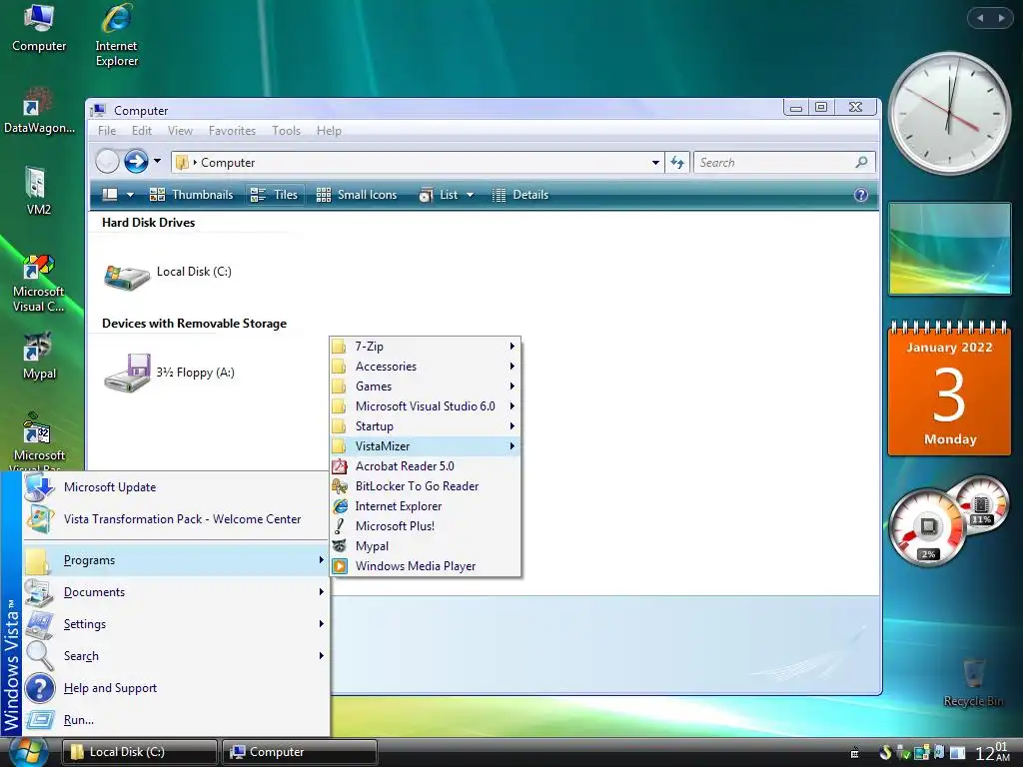Open the Internet Explorer desktop icon
The height and width of the screenshot is (767, 1023).
click(x=116, y=35)
